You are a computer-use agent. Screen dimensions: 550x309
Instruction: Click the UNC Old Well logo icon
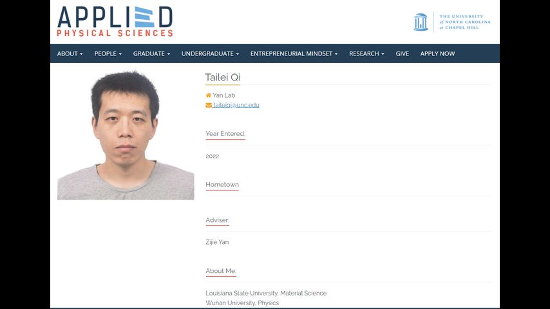[421, 22]
